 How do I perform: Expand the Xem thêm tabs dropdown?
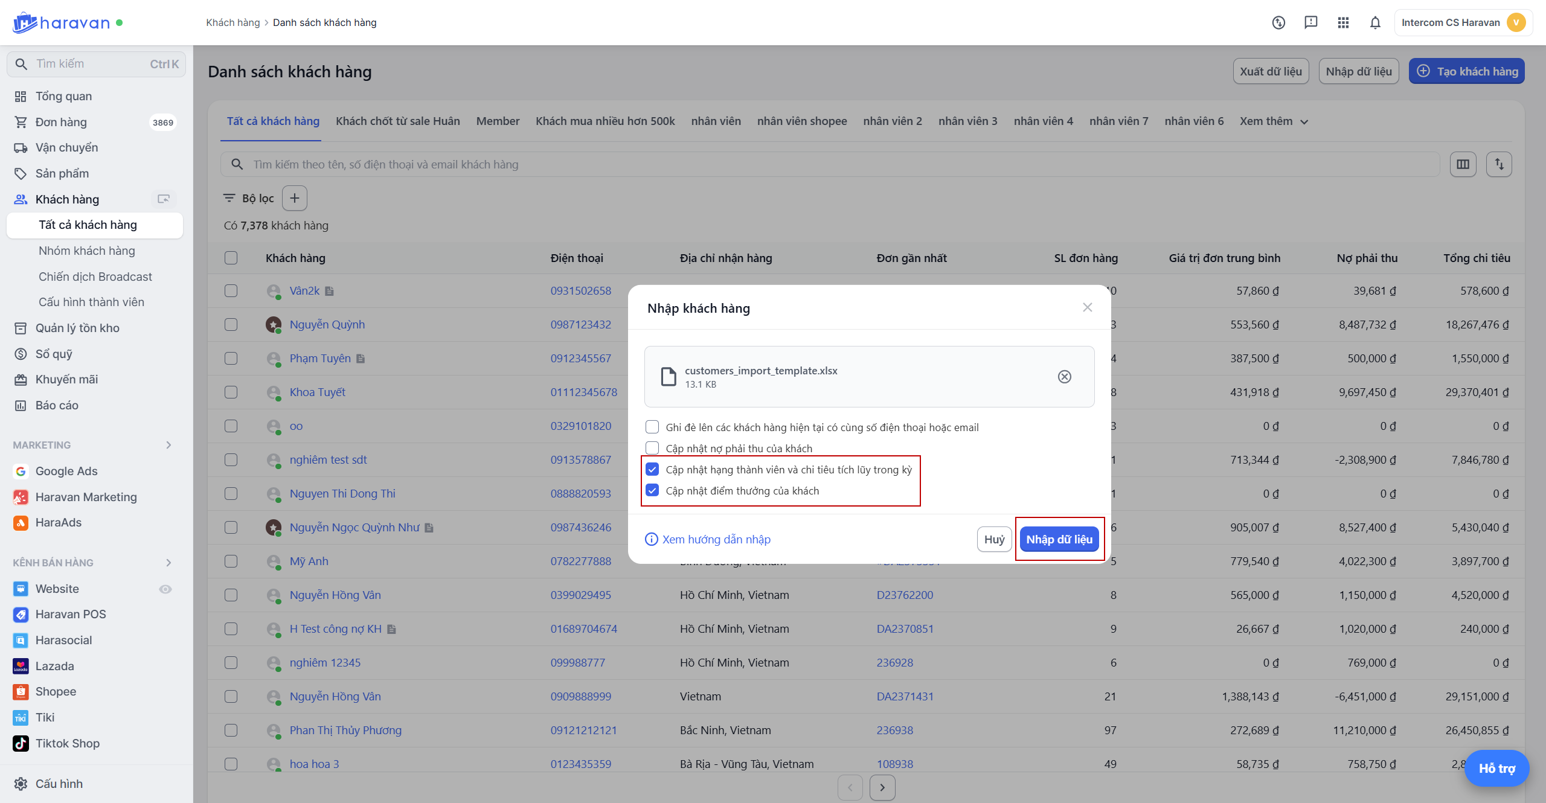tap(1274, 121)
